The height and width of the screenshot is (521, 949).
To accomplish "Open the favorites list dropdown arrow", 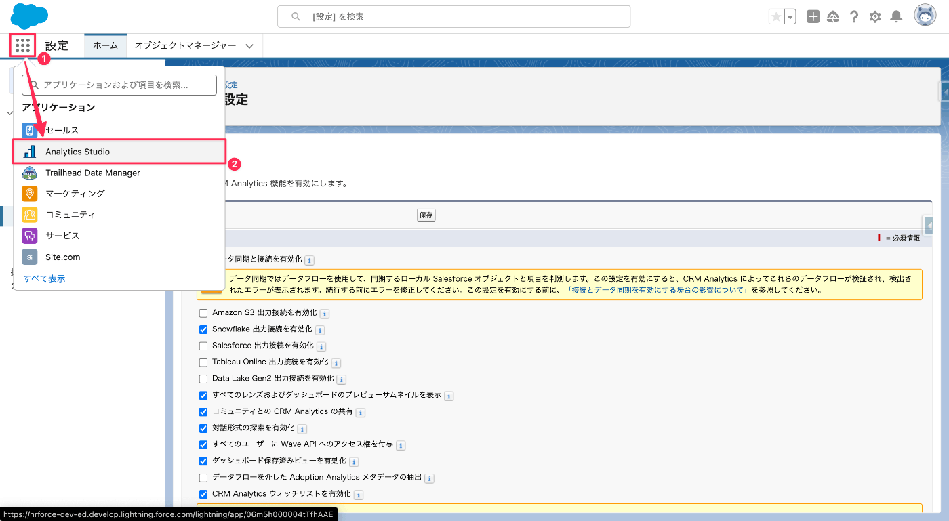I will 790,17.
